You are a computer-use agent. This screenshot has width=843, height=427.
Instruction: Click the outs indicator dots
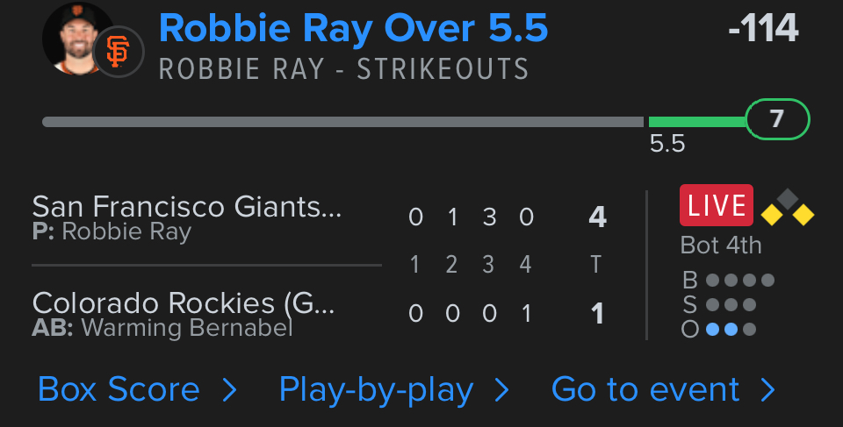730,330
